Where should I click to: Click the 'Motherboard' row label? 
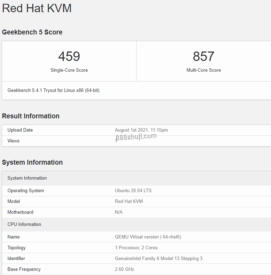tap(20, 212)
